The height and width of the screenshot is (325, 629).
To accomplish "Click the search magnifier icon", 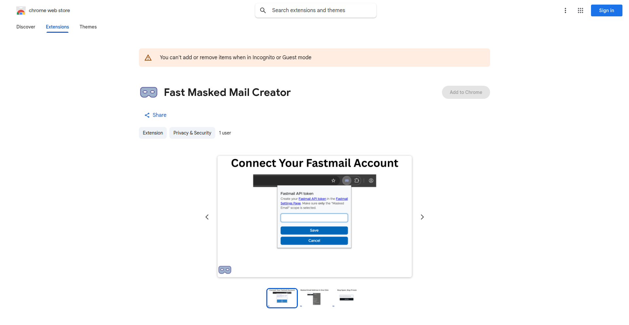I will (x=263, y=10).
